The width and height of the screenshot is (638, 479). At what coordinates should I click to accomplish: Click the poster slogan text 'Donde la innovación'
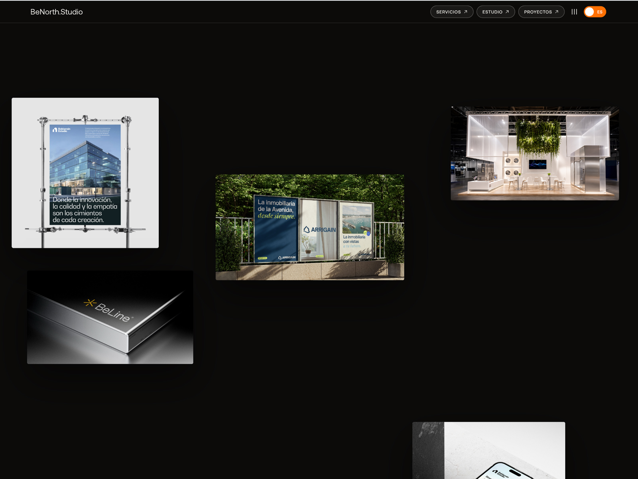82,200
